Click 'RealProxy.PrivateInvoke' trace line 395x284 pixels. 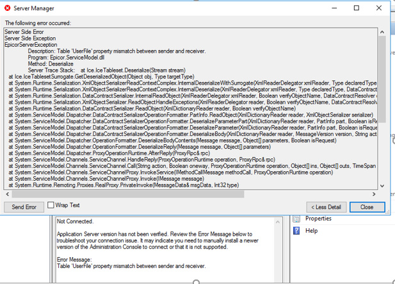[x=124, y=185]
